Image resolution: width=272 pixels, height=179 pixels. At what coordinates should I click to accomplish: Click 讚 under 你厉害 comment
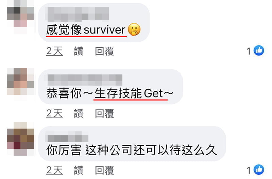(x=79, y=170)
